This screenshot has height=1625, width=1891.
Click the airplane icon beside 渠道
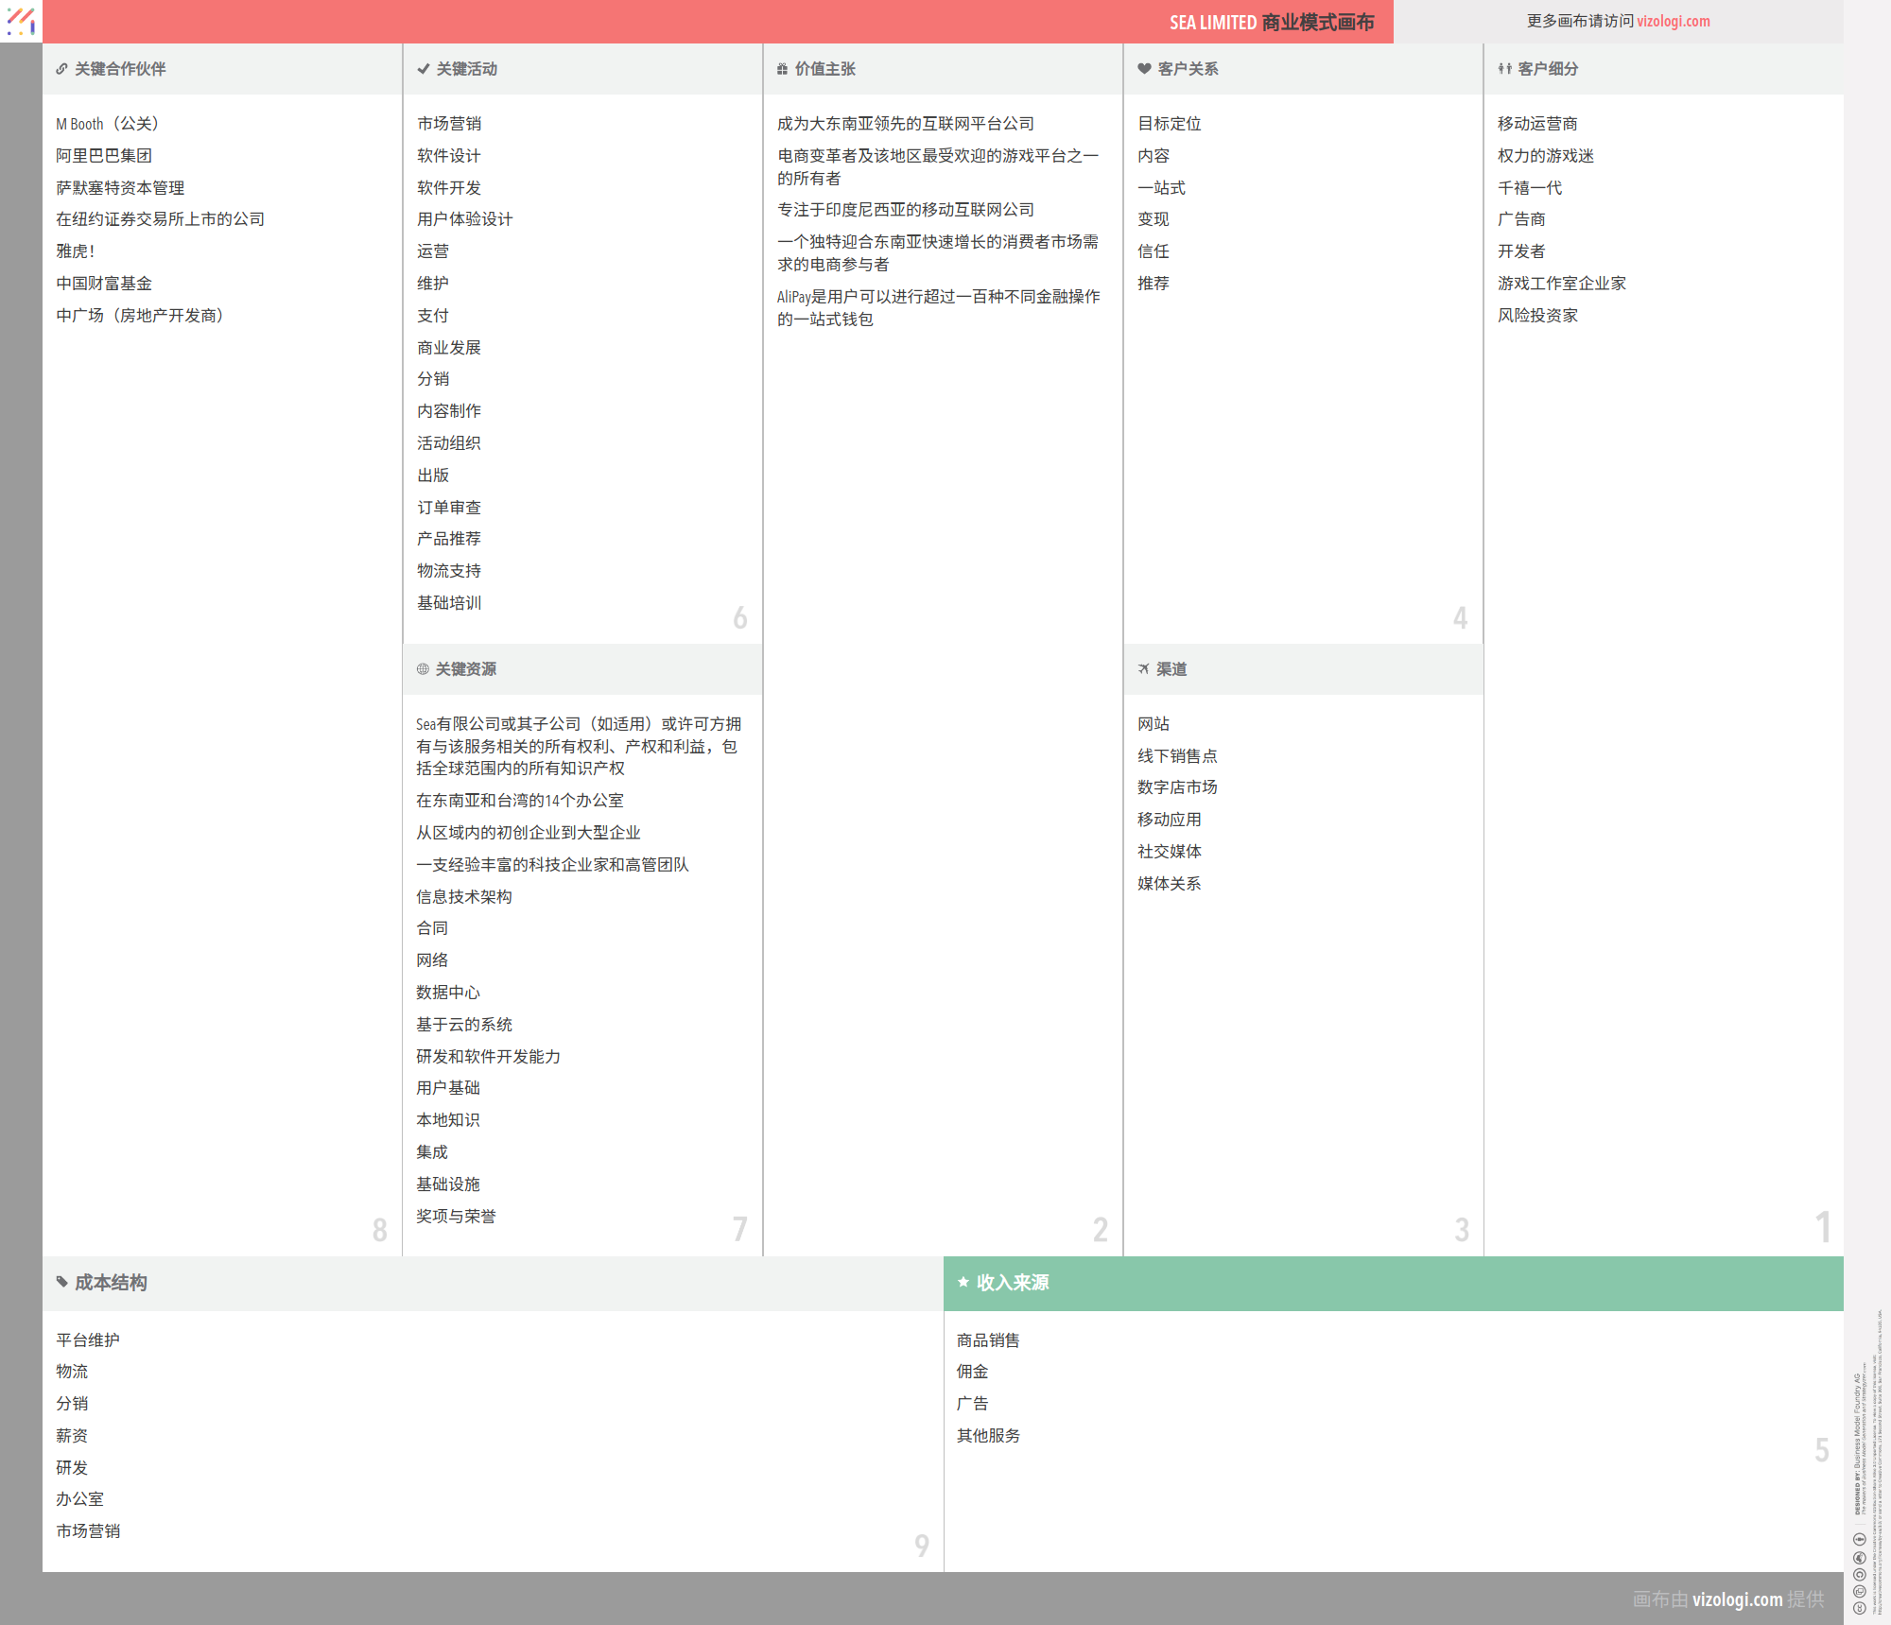(1143, 669)
